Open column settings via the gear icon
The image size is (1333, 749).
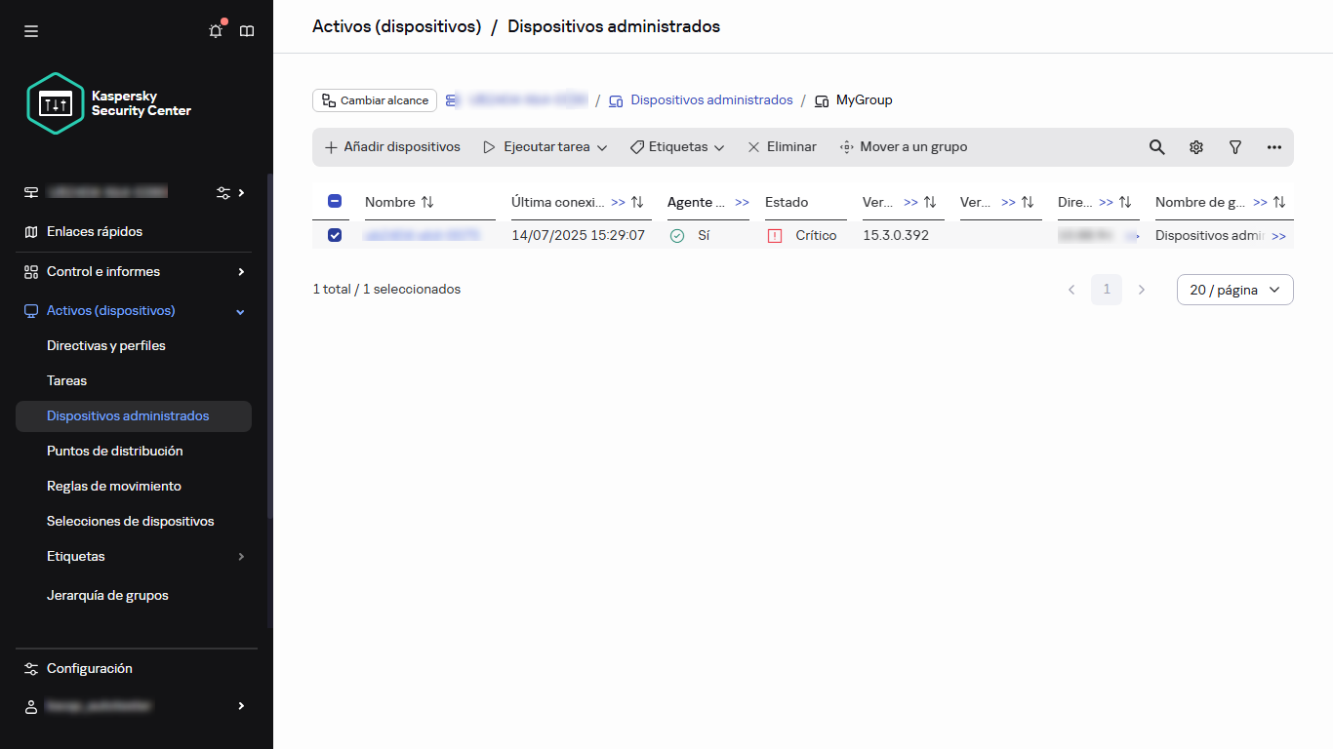(x=1195, y=146)
